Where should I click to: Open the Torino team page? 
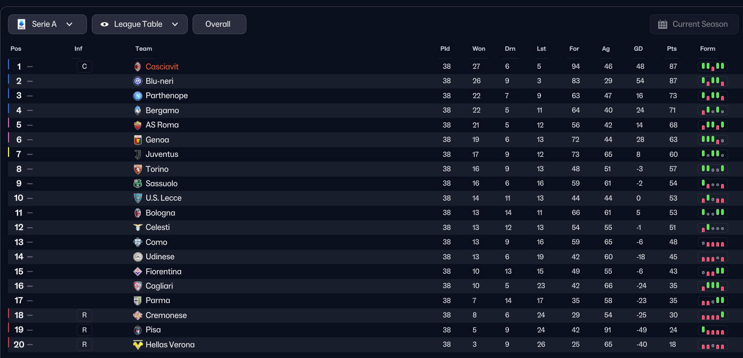point(157,169)
